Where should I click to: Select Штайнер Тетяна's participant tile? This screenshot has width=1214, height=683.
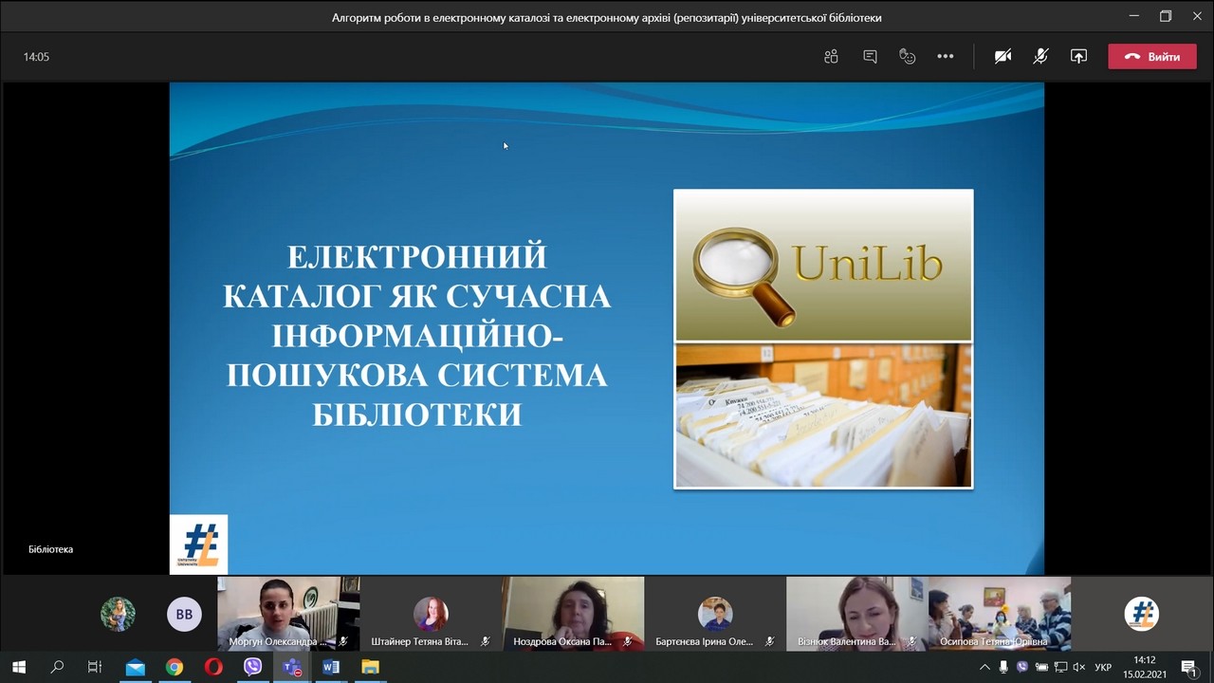(x=431, y=614)
